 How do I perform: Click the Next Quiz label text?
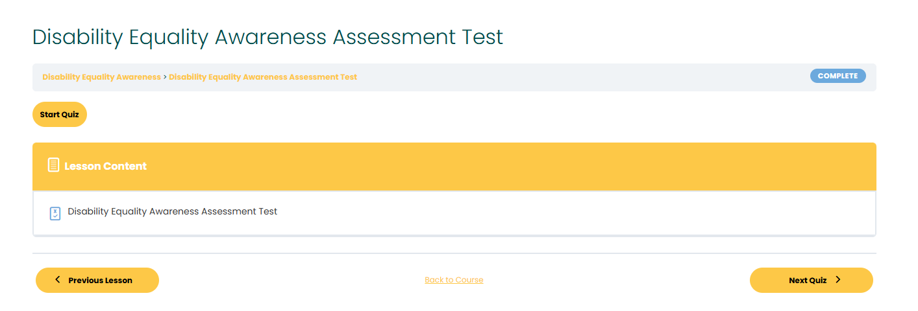click(808, 281)
